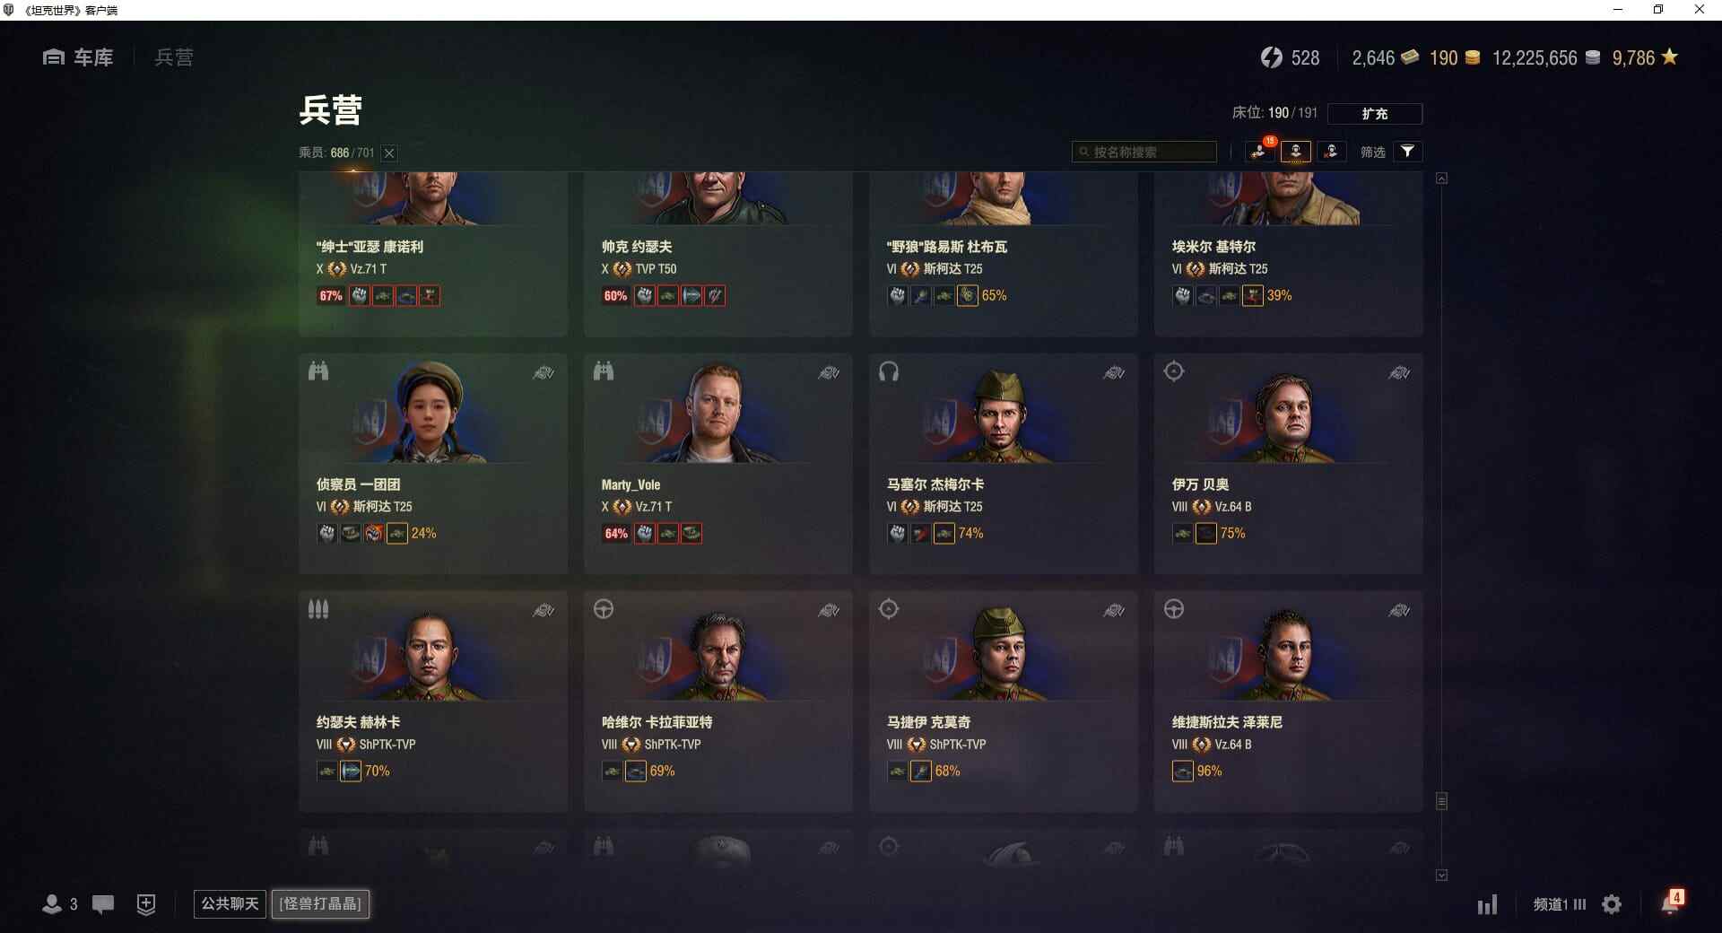Click driver steering wheel icon on 哈维尔 card
This screenshot has width=1722, height=933.
point(604,609)
